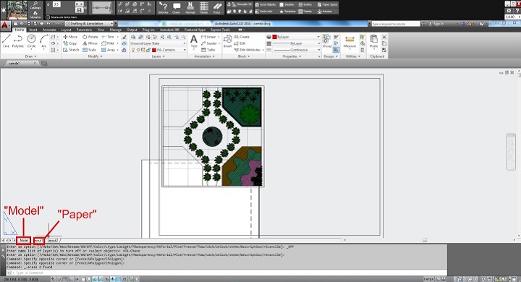Click the Insert block icon

(228, 41)
